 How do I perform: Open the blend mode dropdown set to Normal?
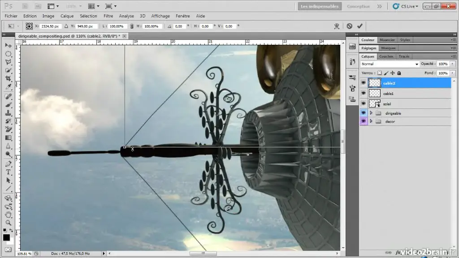390,64
